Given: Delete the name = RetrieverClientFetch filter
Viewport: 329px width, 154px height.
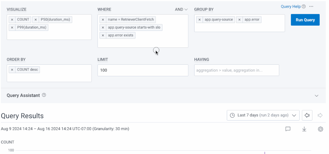Looking at the screenshot, I should coord(103,20).
